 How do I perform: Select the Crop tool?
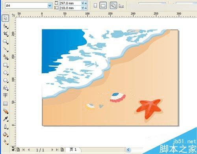coord(6,34)
